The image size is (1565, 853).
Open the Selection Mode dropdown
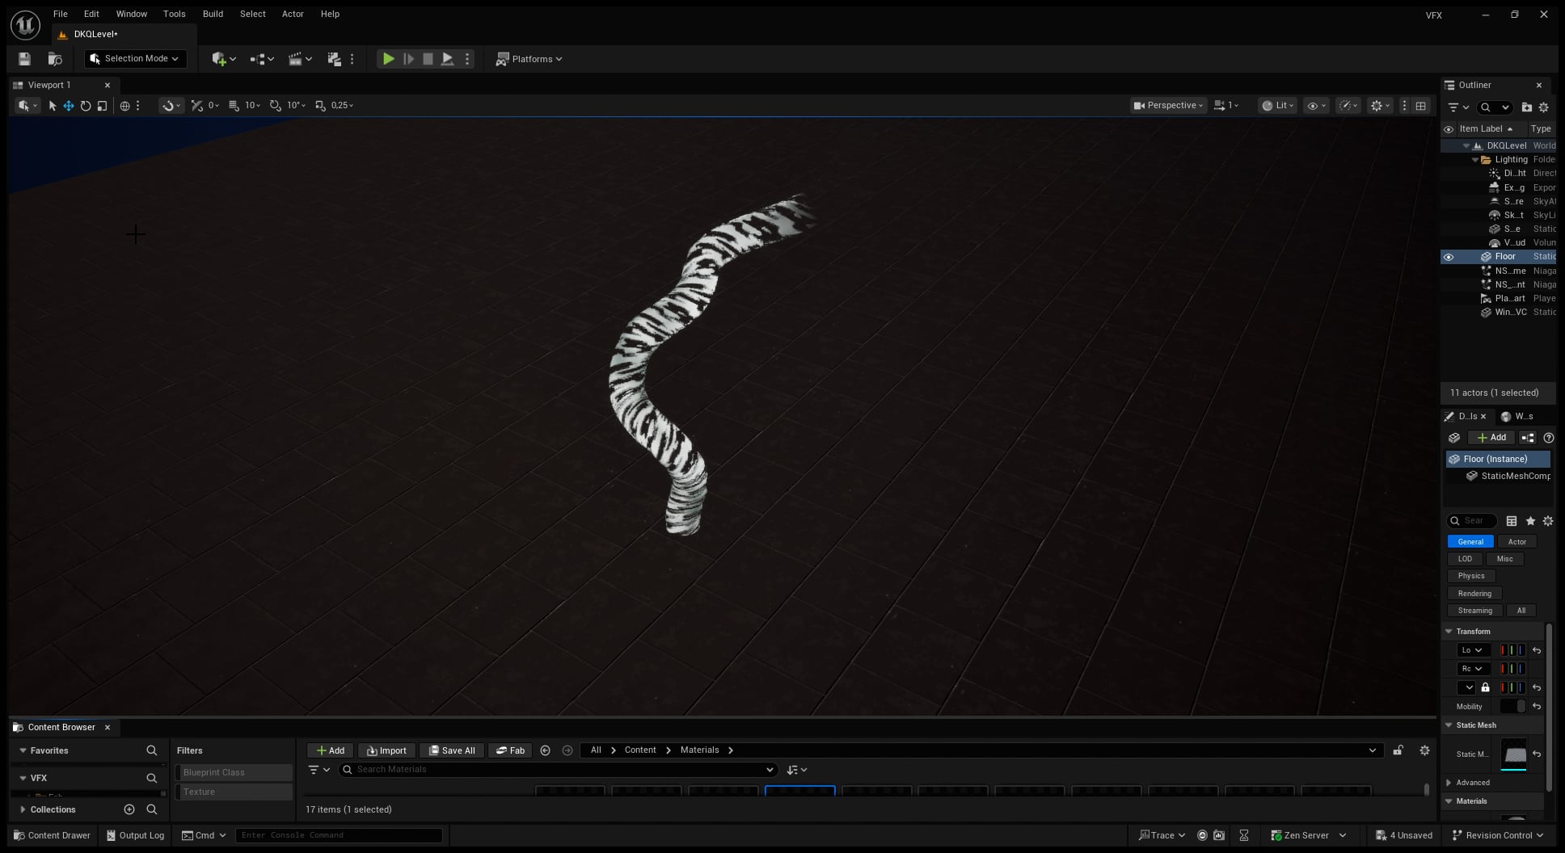click(135, 59)
